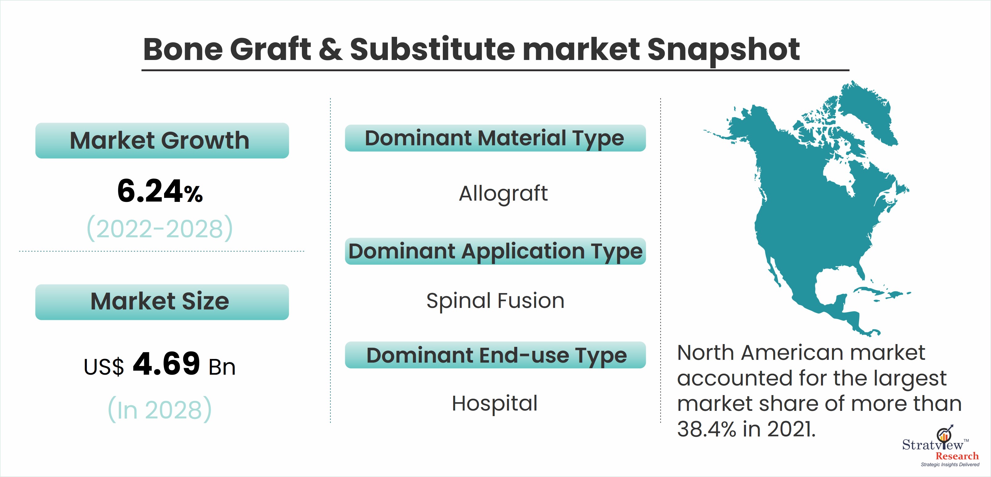Click the Market Size label box
Viewport: 991px width, 477px height.
pyautogui.click(x=162, y=302)
